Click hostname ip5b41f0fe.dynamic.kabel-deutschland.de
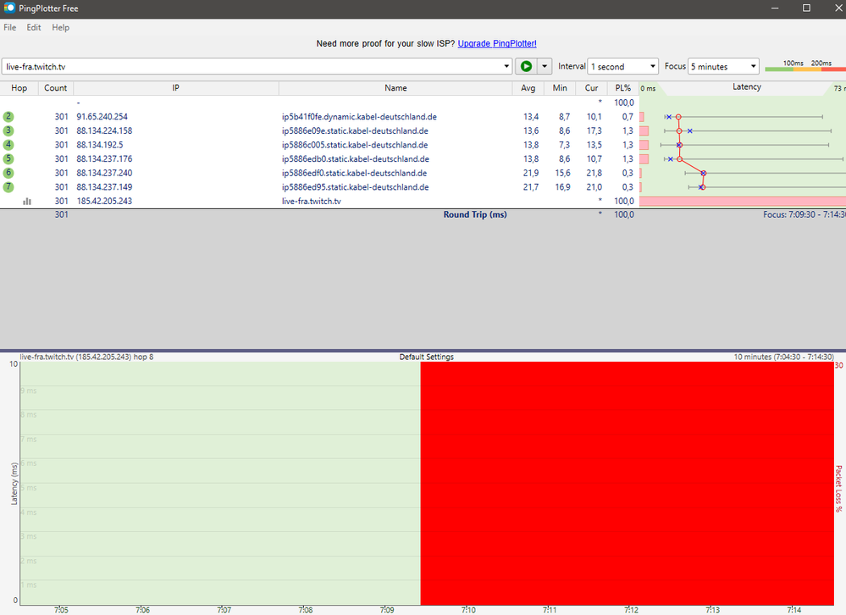Image resolution: width=846 pixels, height=615 pixels. (359, 117)
